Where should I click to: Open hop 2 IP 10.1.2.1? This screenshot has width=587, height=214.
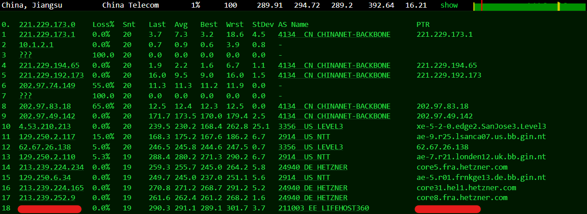pyautogui.click(x=36, y=45)
